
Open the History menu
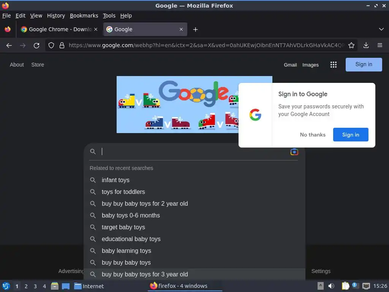(56, 16)
